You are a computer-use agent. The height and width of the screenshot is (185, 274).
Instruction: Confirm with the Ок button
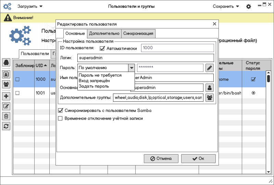point(198,159)
